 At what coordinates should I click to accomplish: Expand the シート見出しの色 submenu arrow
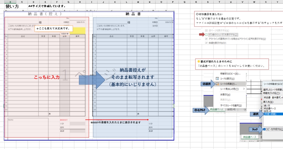pyautogui.click(x=244, y=89)
